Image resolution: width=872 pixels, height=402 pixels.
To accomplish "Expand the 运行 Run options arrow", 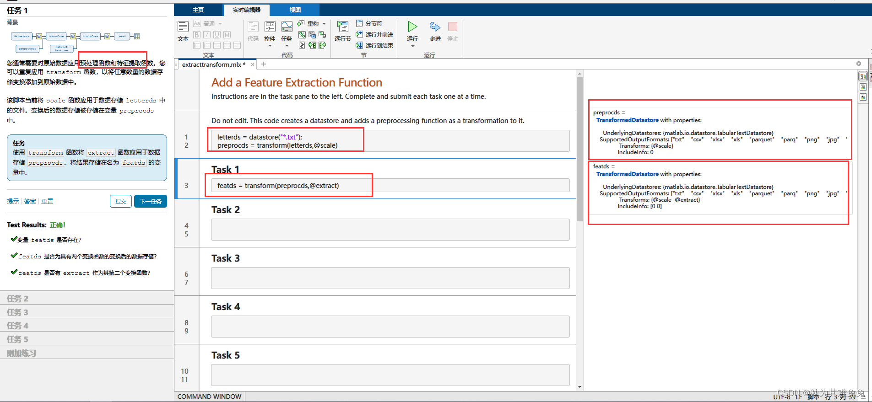I will click(412, 46).
